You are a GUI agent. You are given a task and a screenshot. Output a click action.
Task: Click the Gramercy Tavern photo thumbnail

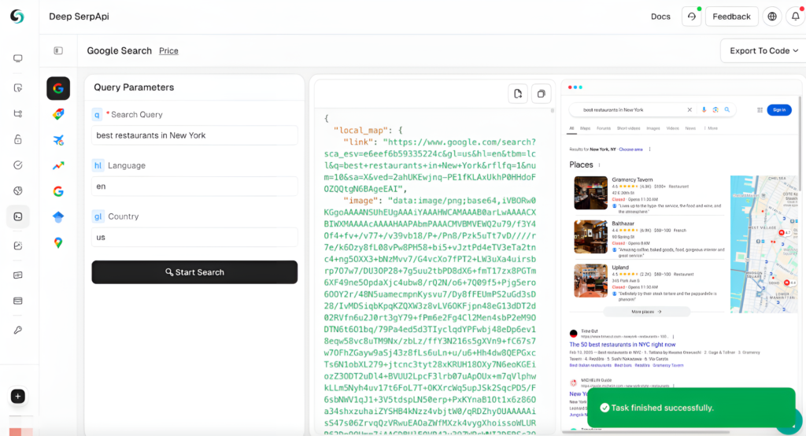590,193
